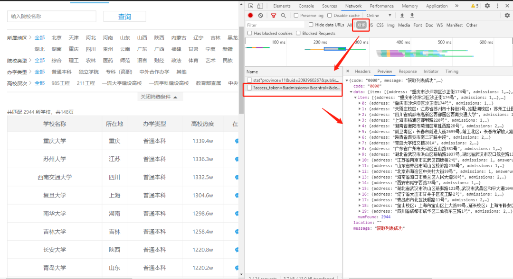Viewport: 513px width, 279px height.
Task: Check the Disable cache checkbox
Action: [330, 15]
